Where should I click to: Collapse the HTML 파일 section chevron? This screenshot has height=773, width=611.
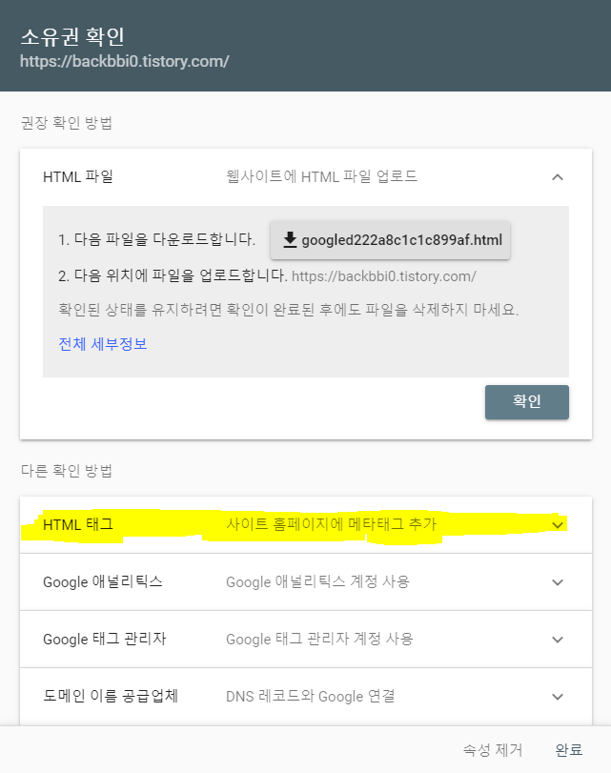[558, 177]
